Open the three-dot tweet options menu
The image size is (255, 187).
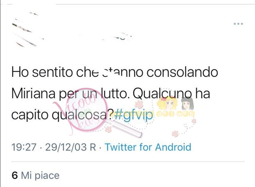(238, 24)
